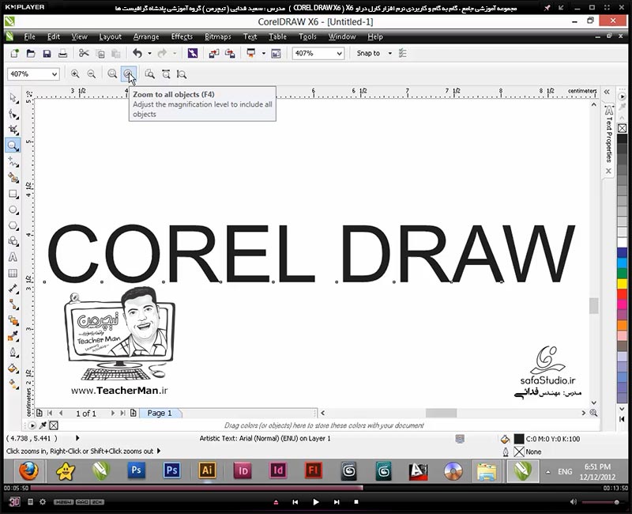Select the Ellipse tool in toolbox
The width and height of the screenshot is (632, 514).
(13, 210)
